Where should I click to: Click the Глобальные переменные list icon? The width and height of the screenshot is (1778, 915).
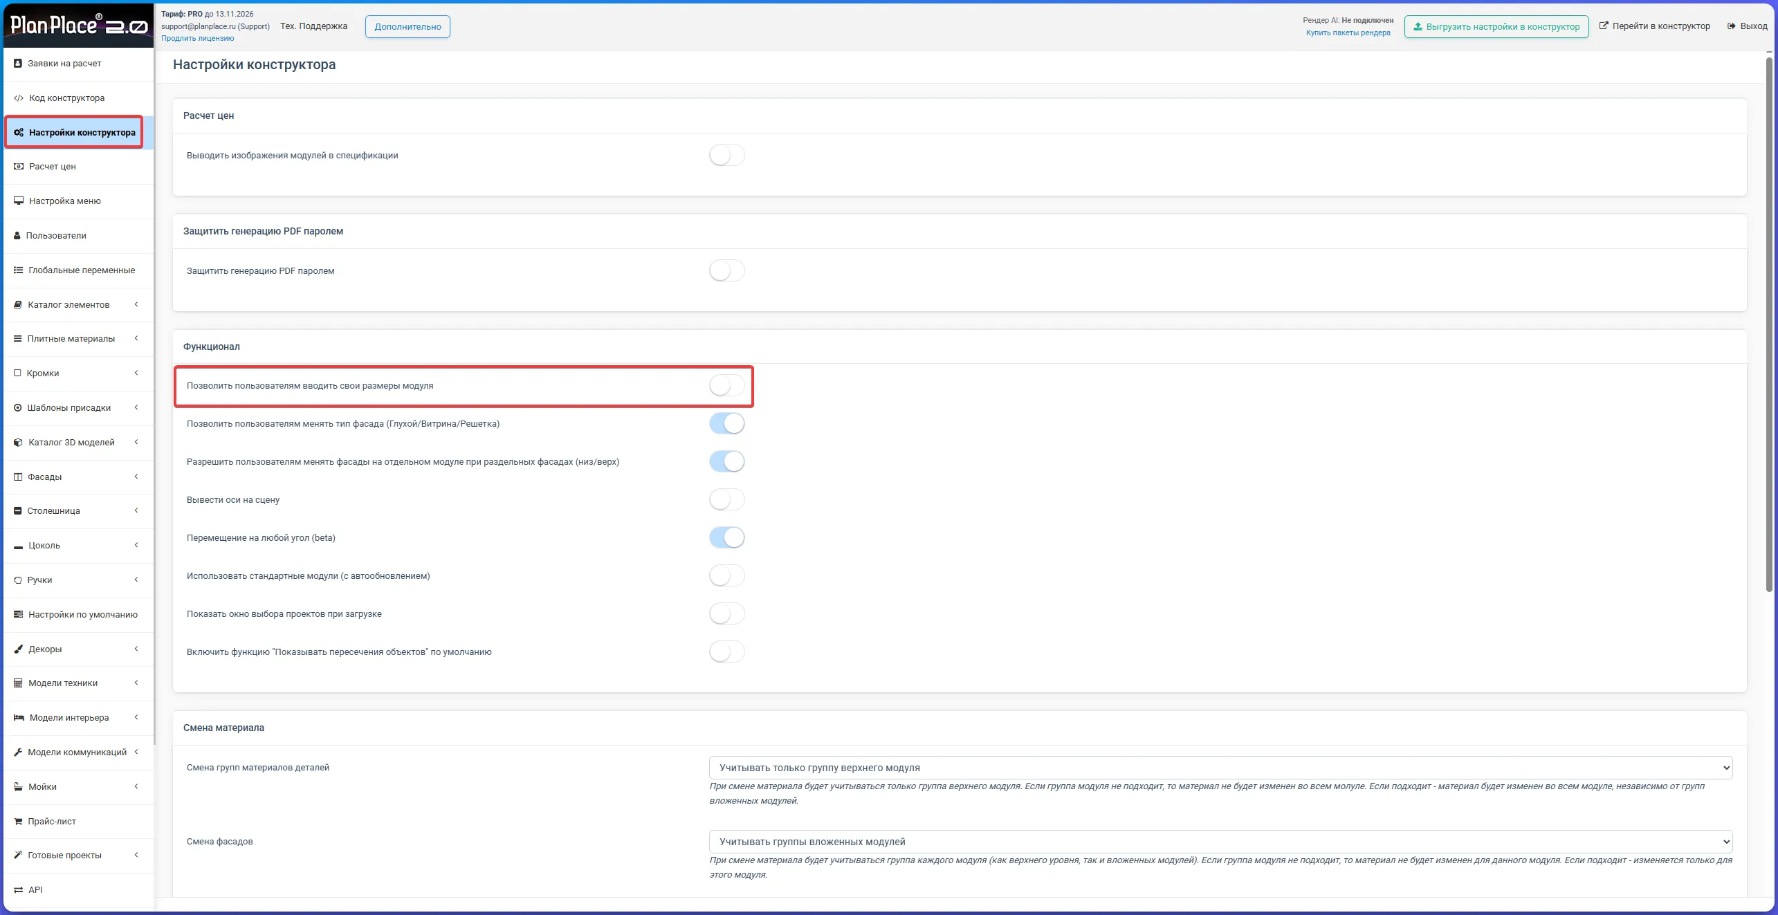tap(19, 270)
